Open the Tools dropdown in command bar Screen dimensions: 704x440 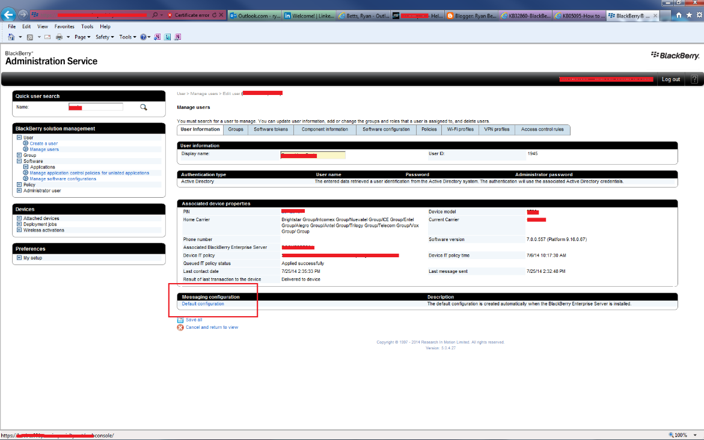(x=128, y=37)
